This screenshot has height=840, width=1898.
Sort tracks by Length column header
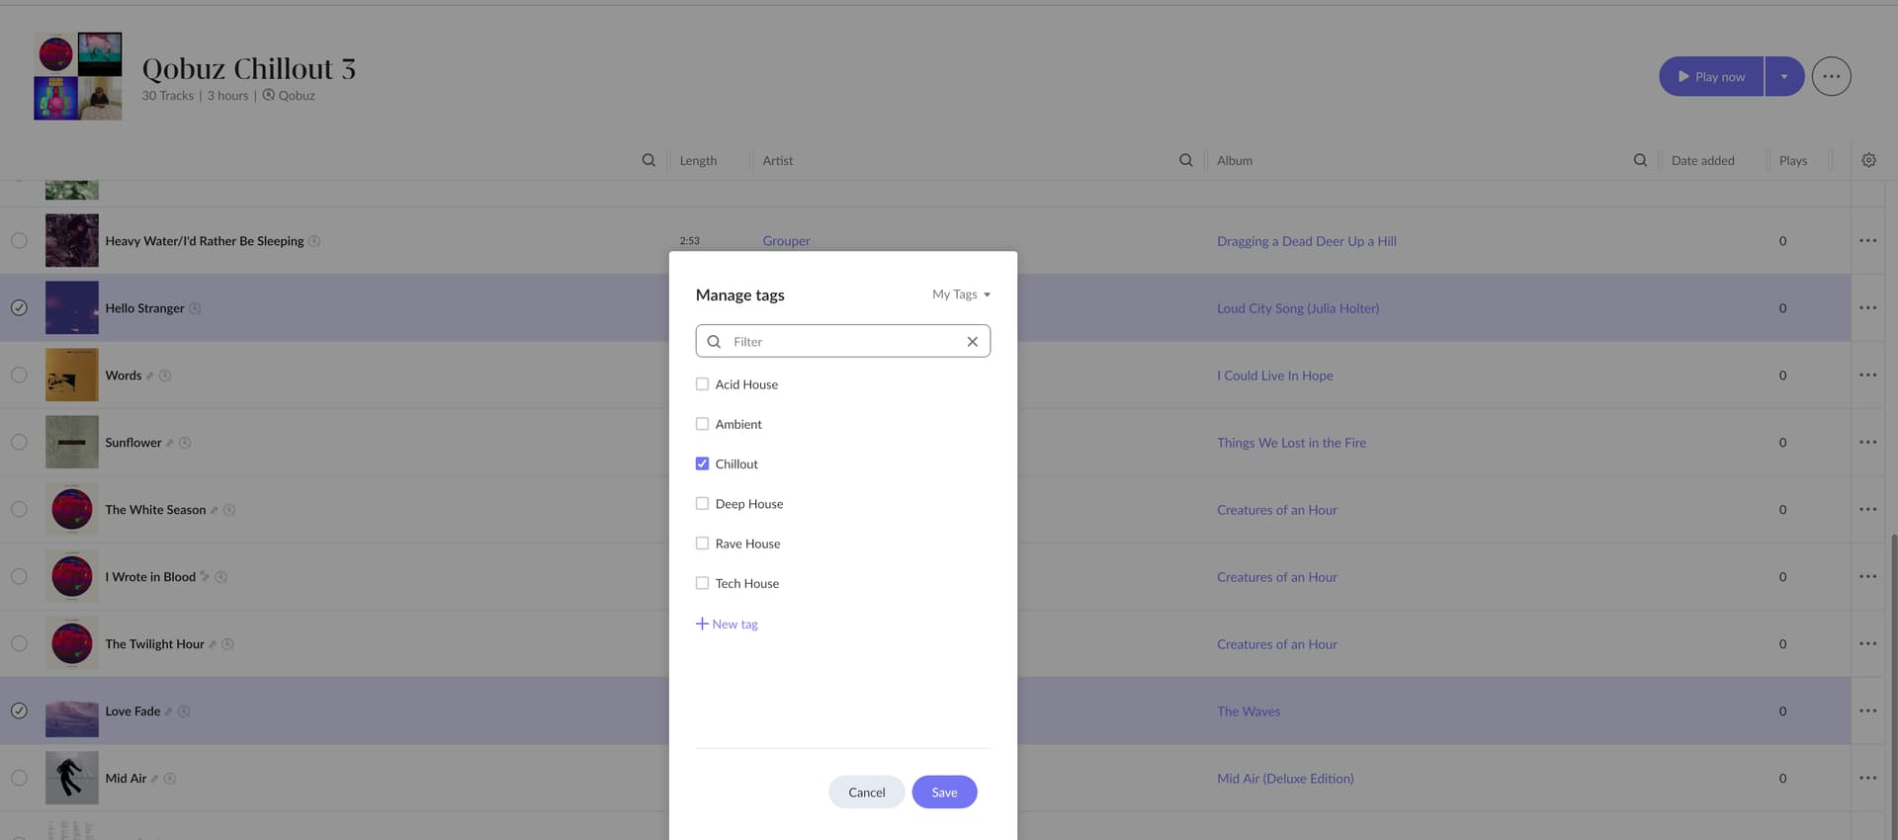[698, 161]
